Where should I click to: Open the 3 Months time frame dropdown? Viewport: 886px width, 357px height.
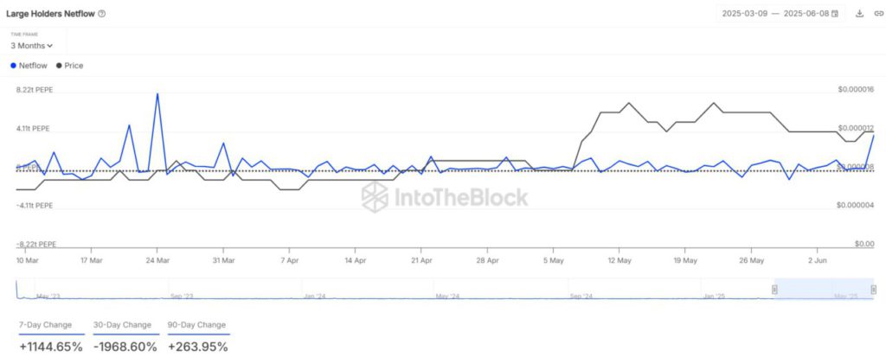click(x=32, y=45)
